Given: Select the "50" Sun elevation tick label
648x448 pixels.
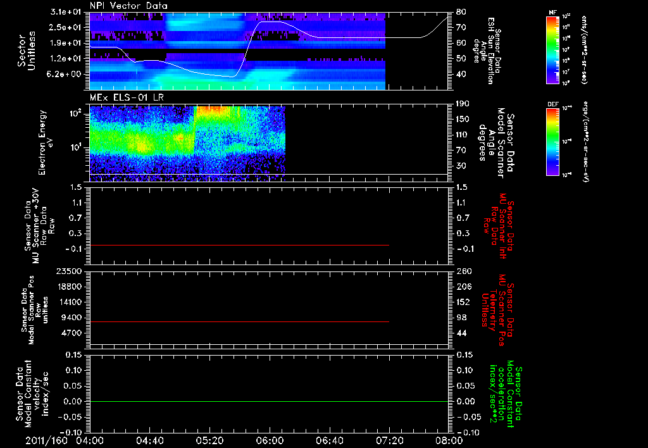Looking at the screenshot, I should tap(461, 59).
